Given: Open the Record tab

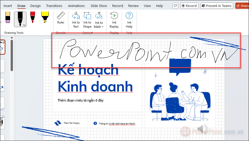Looking at the screenshot, I should tap(118, 6).
